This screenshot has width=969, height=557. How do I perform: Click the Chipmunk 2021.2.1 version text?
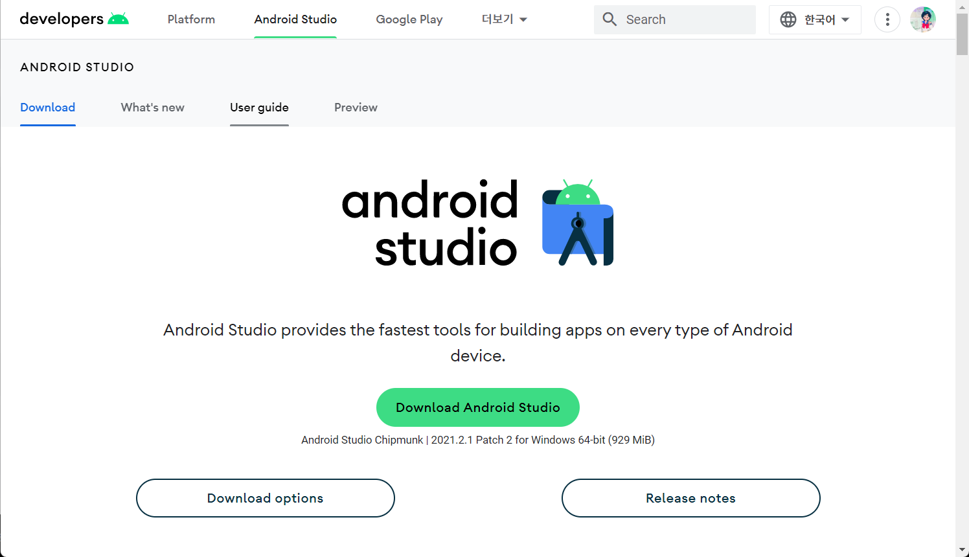pos(478,440)
